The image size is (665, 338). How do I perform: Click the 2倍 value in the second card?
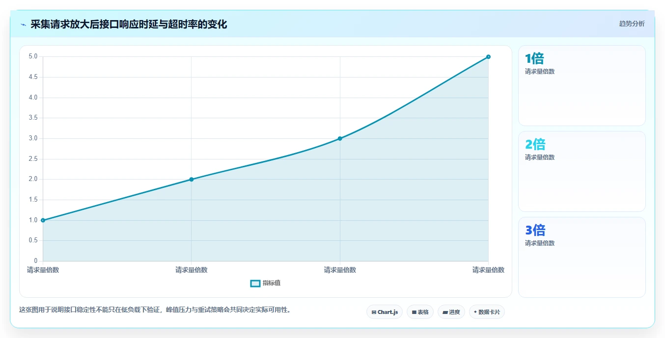point(535,145)
